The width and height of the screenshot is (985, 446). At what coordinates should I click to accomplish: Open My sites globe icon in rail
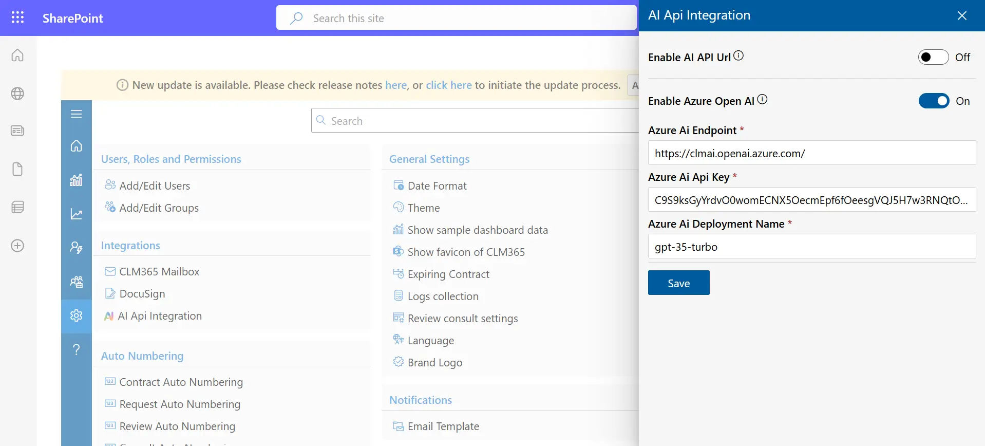[x=17, y=94]
